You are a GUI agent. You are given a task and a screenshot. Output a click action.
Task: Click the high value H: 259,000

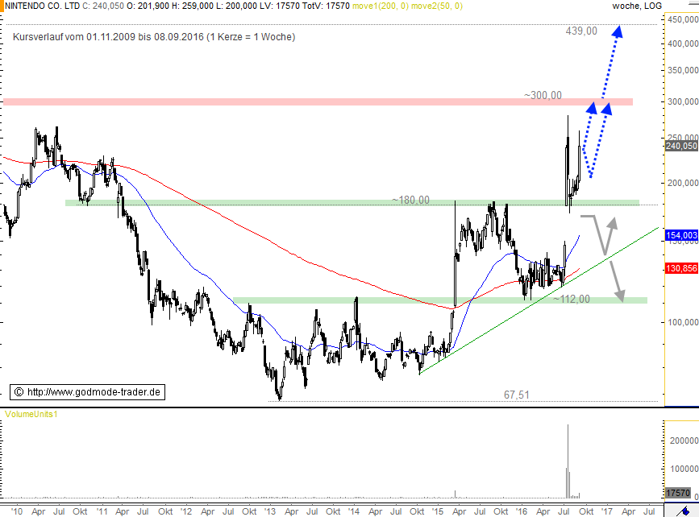(x=193, y=6)
